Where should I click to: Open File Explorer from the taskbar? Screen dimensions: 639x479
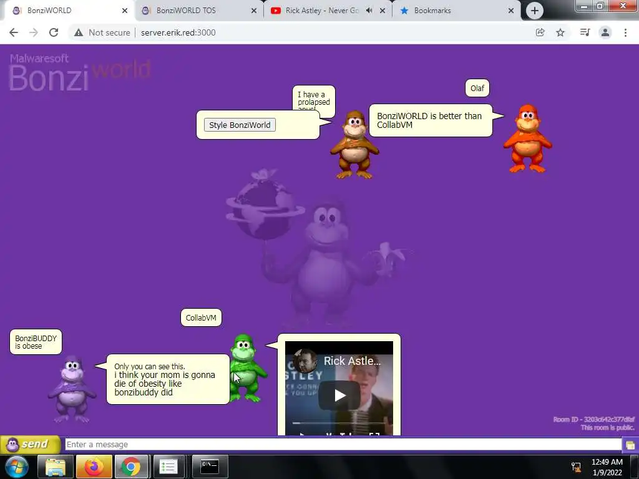coord(56,467)
